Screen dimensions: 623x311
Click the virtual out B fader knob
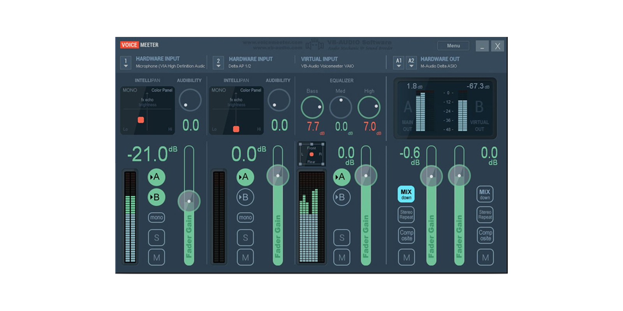point(459,176)
